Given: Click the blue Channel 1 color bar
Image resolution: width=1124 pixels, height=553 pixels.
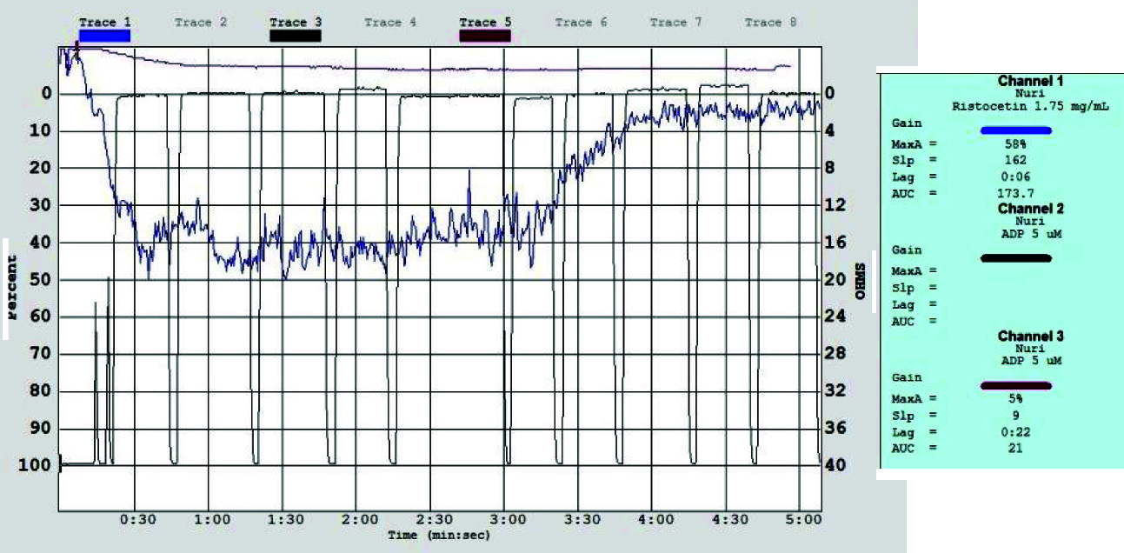Looking at the screenshot, I should (x=1015, y=130).
